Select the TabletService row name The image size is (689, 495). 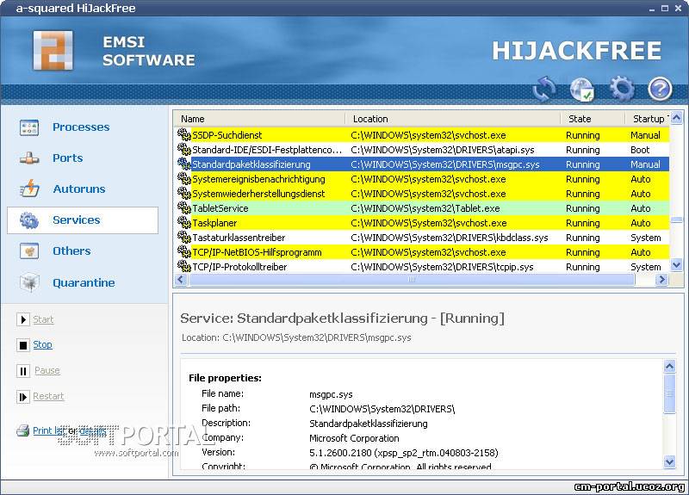(x=220, y=208)
